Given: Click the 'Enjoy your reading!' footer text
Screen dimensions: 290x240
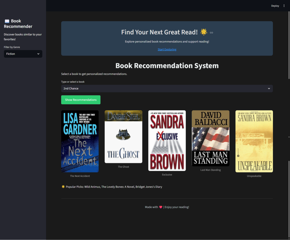Looking at the screenshot, I should pyautogui.click(x=177, y=207).
